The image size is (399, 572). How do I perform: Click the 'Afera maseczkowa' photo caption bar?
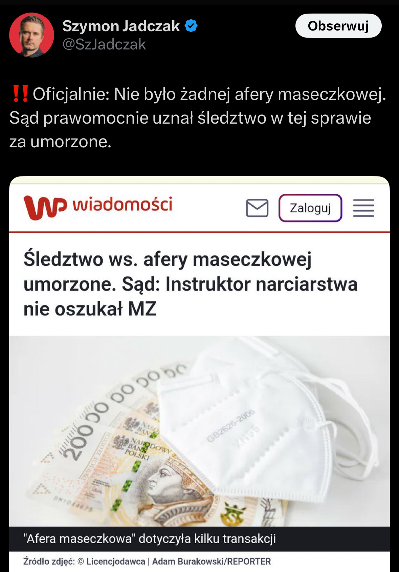click(199, 538)
